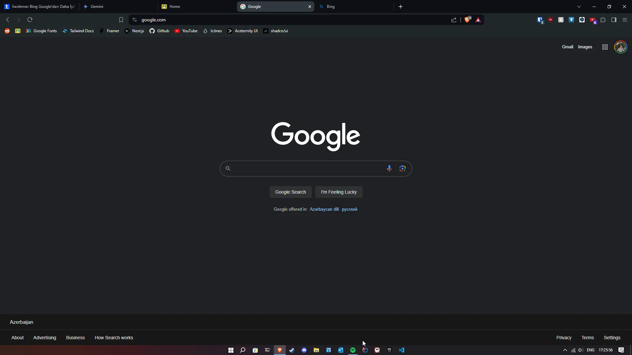
Task: Open How Search works link
Action: click(114, 338)
